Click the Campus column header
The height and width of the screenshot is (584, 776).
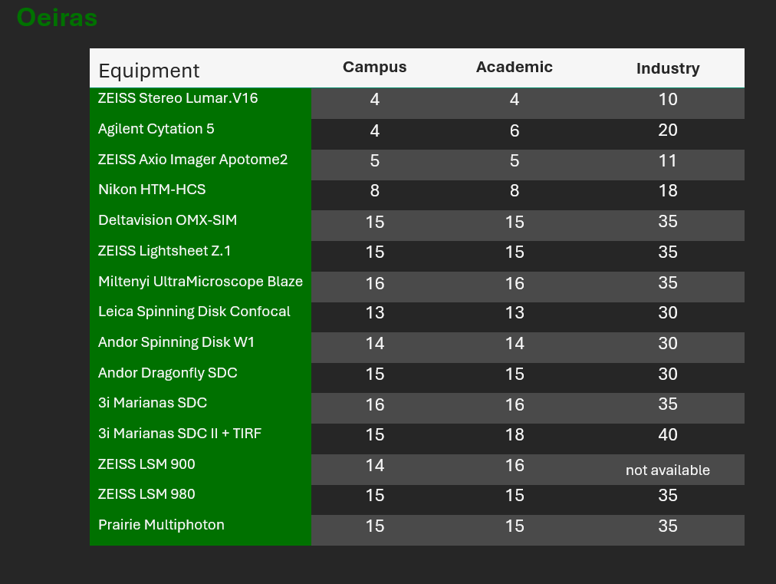pyautogui.click(x=374, y=67)
